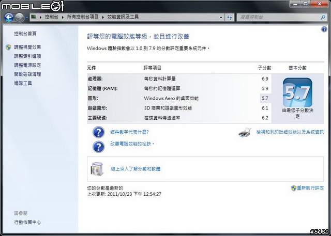This screenshot has height=236, width=331.
Task: Click the 基本分數 column header
Action: coord(297,68)
